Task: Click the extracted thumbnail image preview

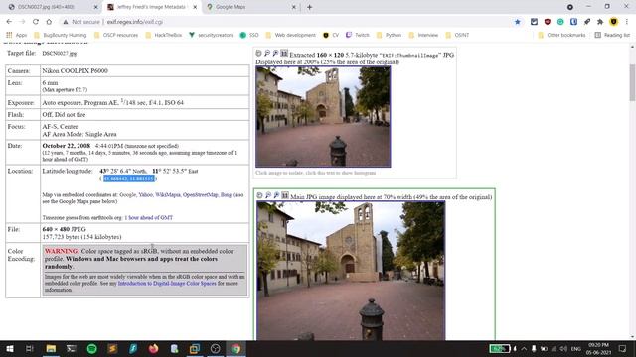Action: click(x=323, y=117)
